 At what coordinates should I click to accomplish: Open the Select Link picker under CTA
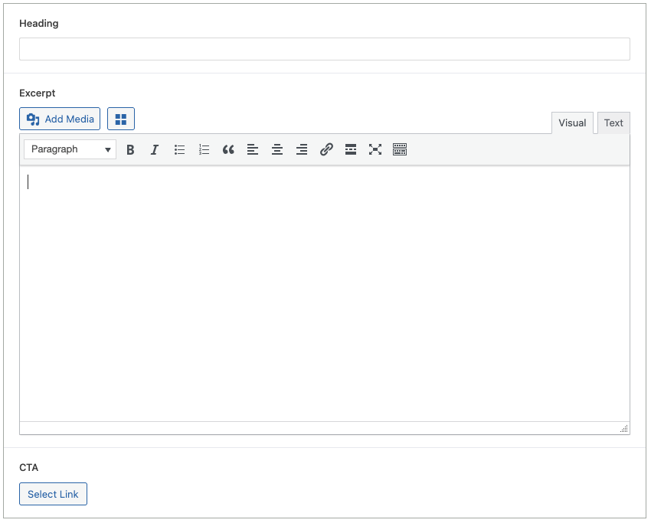(53, 494)
